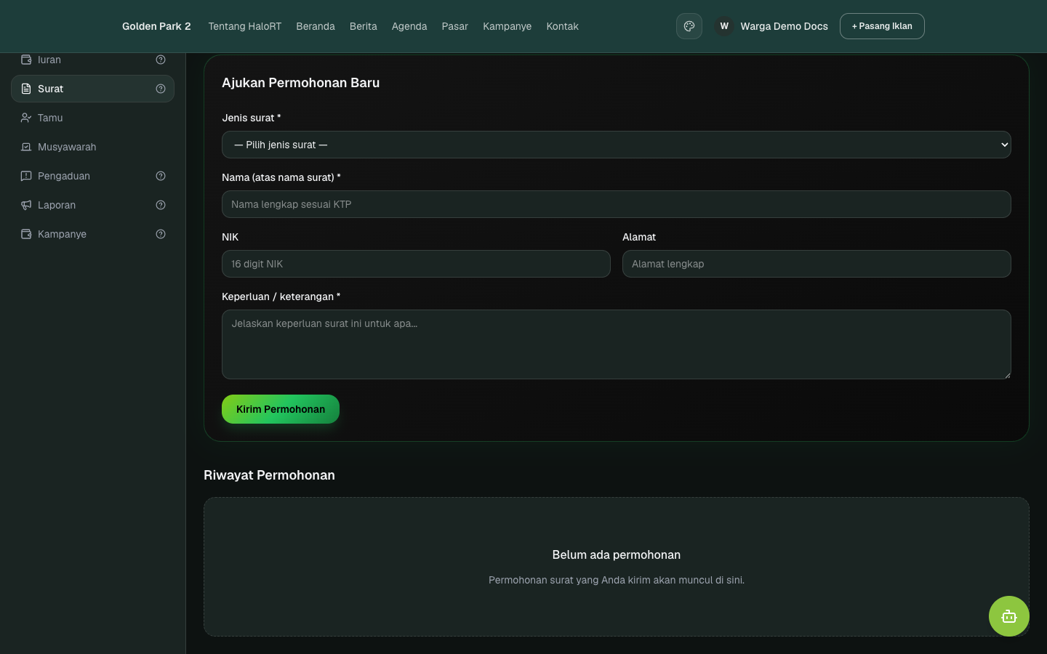Select Pengaduan label in the sidebar

coord(64,176)
